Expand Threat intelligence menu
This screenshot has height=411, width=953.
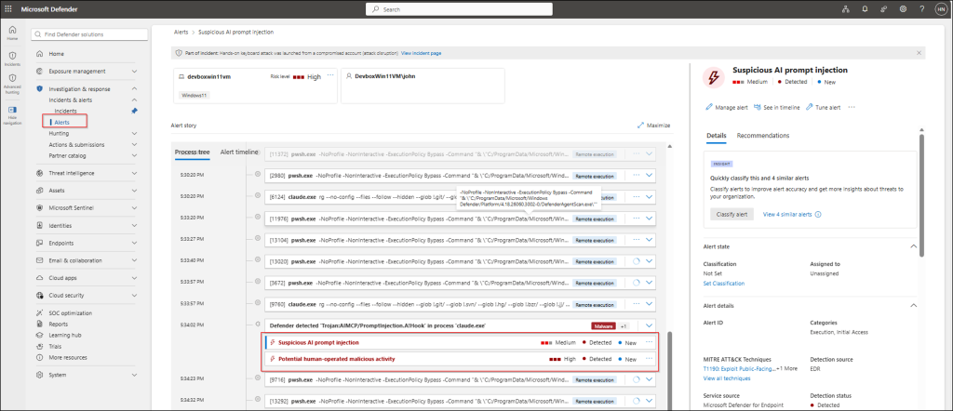pyautogui.click(x=134, y=173)
